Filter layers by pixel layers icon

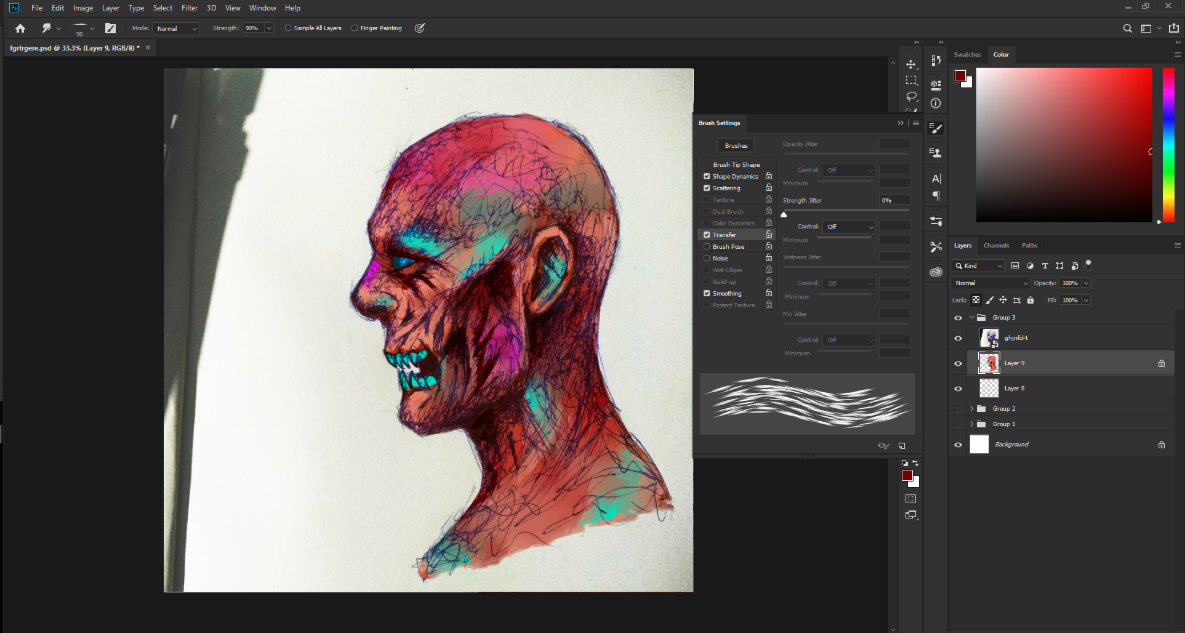pyautogui.click(x=1015, y=266)
